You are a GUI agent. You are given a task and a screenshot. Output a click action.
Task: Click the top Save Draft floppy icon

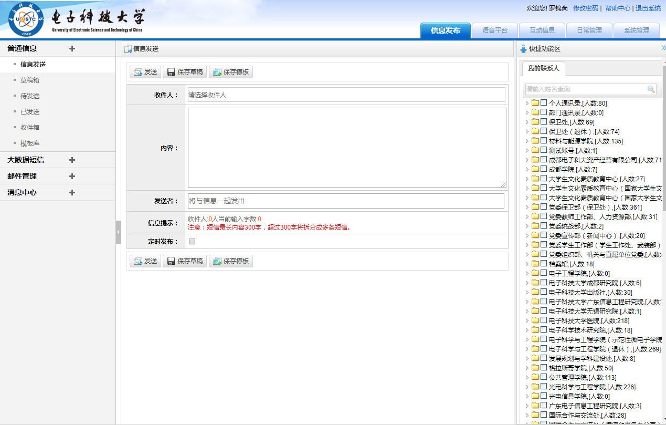click(x=171, y=72)
